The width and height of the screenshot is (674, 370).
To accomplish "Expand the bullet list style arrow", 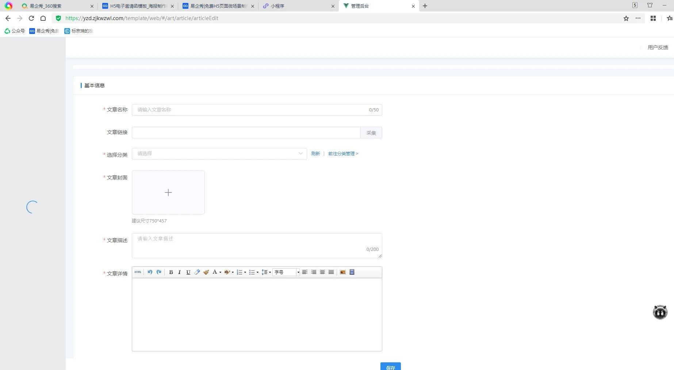I will click(x=257, y=272).
